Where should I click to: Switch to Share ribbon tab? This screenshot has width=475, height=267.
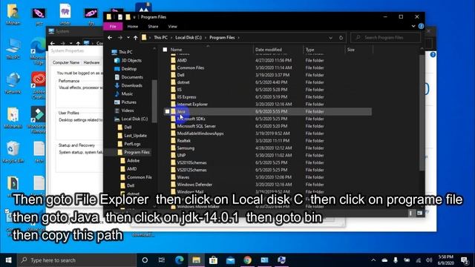pos(153,27)
